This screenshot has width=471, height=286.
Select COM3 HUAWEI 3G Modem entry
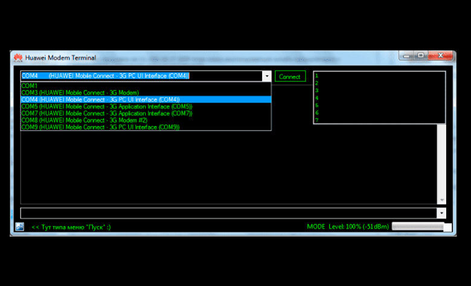pyautogui.click(x=146, y=93)
